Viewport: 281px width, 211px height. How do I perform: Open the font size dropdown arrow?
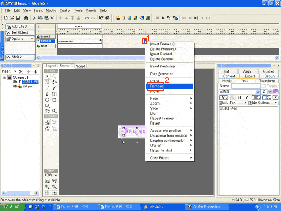[270, 92]
